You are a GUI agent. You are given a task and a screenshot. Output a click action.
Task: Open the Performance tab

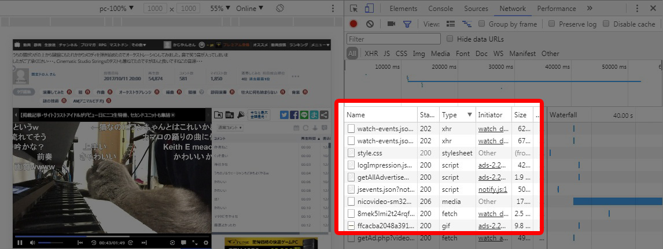(556, 9)
